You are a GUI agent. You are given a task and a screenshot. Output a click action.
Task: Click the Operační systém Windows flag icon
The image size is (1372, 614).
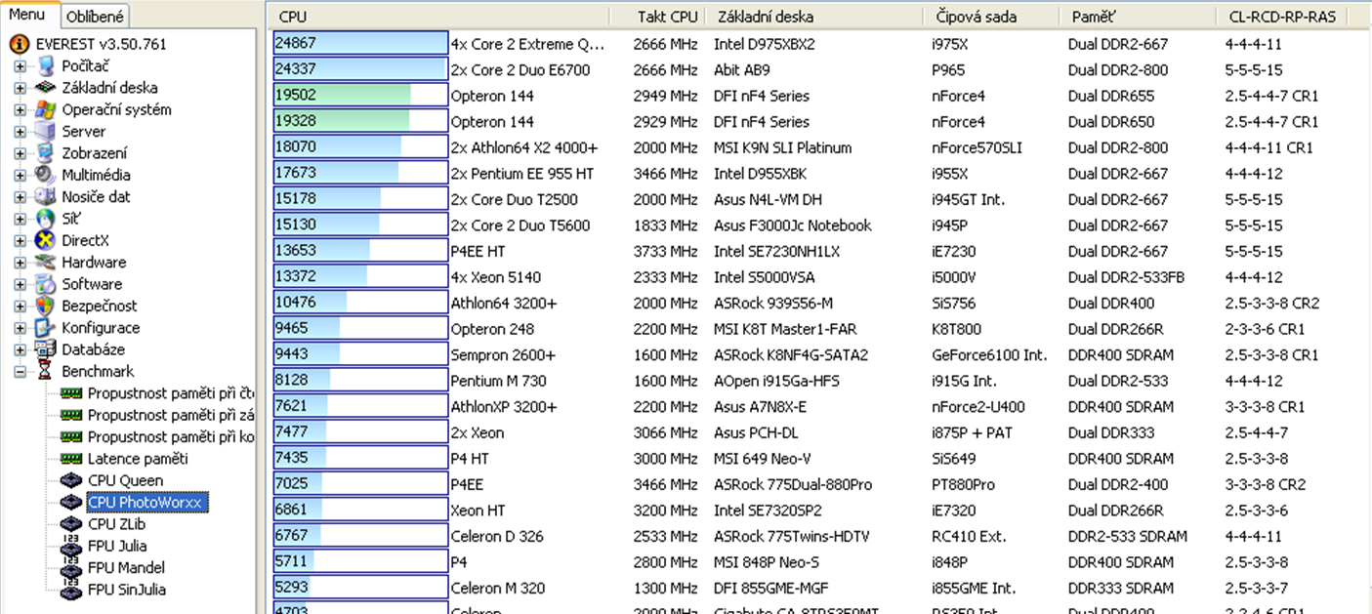45,109
